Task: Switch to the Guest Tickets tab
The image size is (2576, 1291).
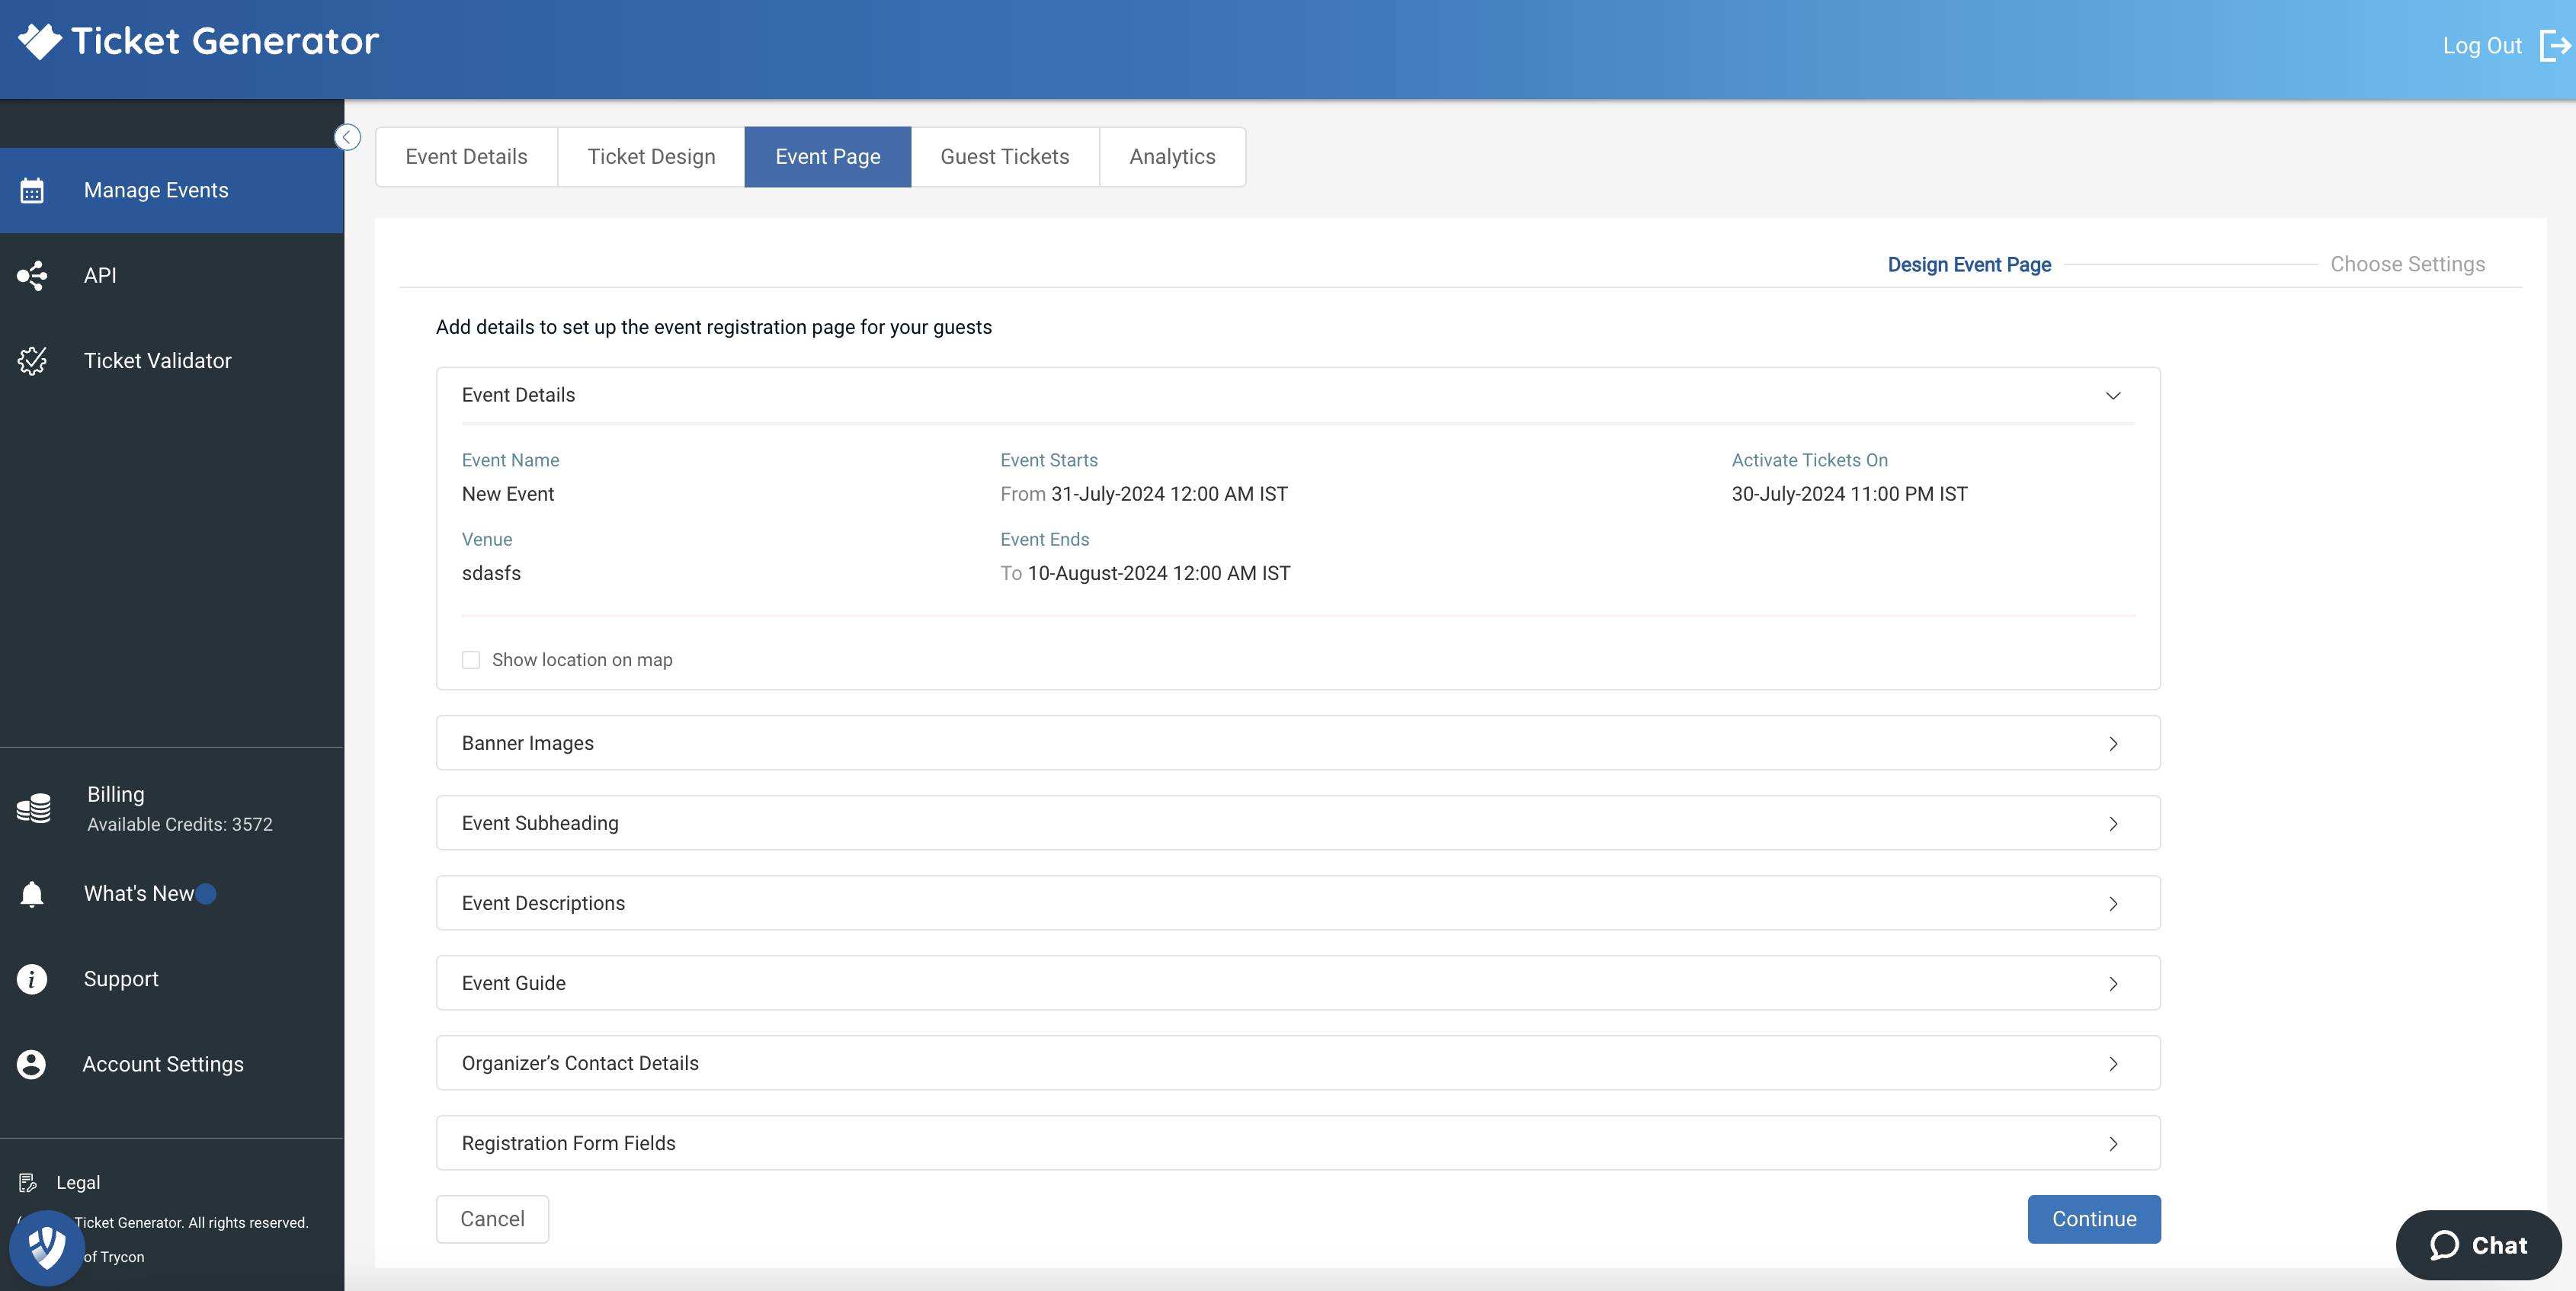Action: pyautogui.click(x=1004, y=156)
